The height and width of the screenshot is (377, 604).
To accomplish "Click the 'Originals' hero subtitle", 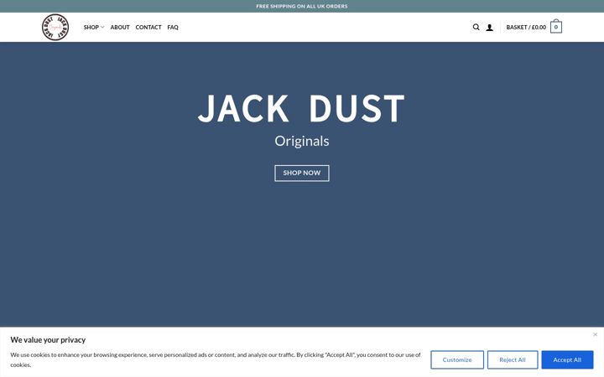I will click(x=302, y=142).
